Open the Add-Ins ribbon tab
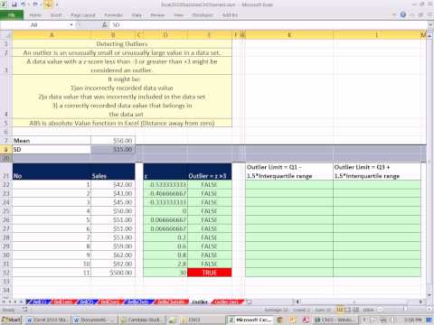Screen dimensions: 434x325 pos(230,14)
